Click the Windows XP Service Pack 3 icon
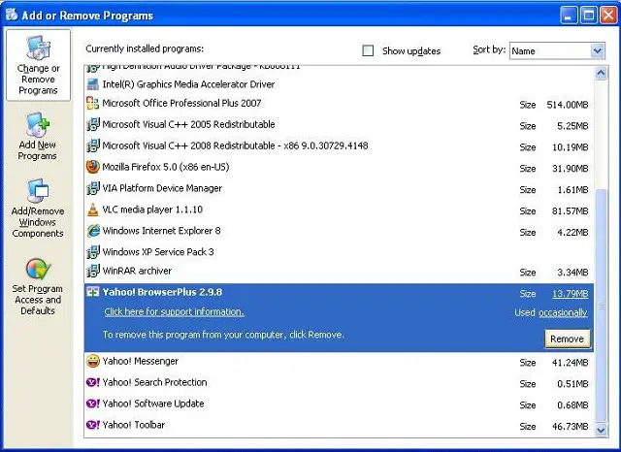Viewport: 621px width, 452px height. tap(93, 252)
